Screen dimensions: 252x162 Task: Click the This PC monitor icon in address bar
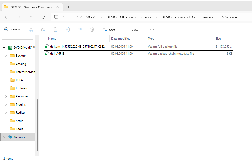point(56,17)
